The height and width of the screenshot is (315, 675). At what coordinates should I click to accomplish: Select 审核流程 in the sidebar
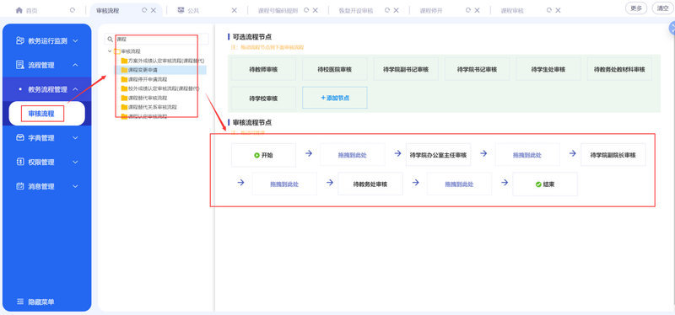[x=47, y=114]
